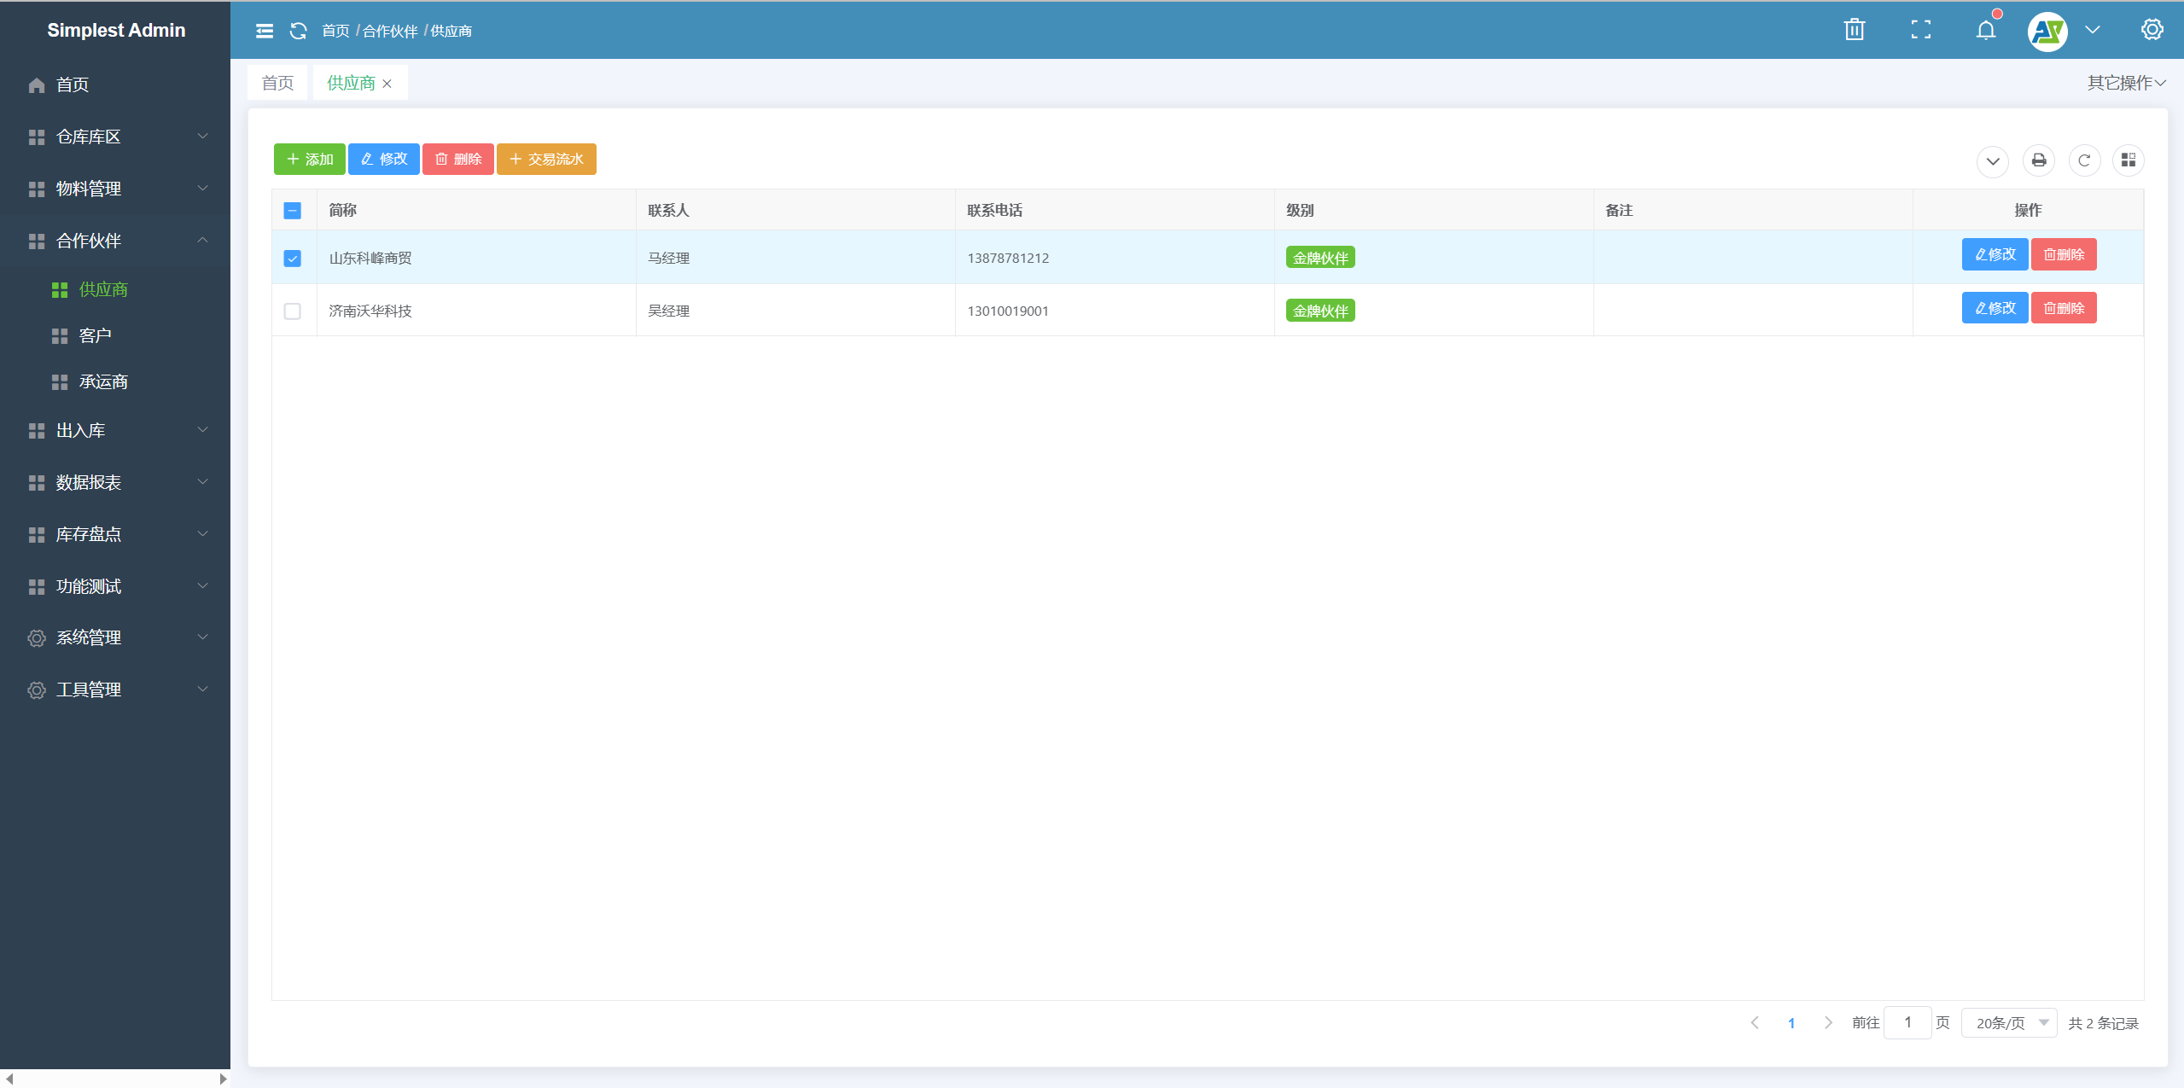Image resolution: width=2184 pixels, height=1088 pixels.
Task: Click 修改 for the 山东科峰商贸 row
Action: click(1995, 254)
